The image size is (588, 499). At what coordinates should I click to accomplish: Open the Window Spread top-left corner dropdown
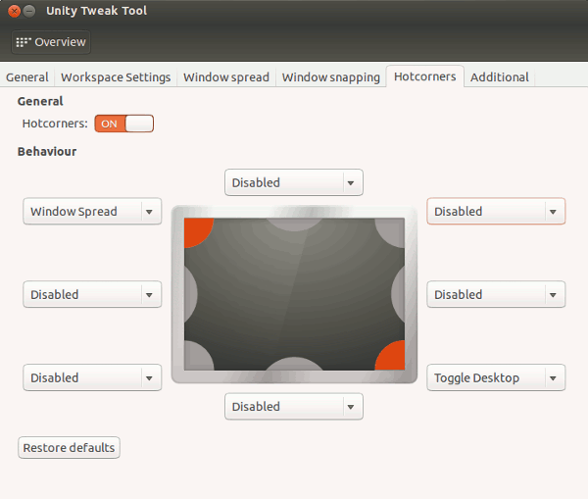(x=92, y=211)
